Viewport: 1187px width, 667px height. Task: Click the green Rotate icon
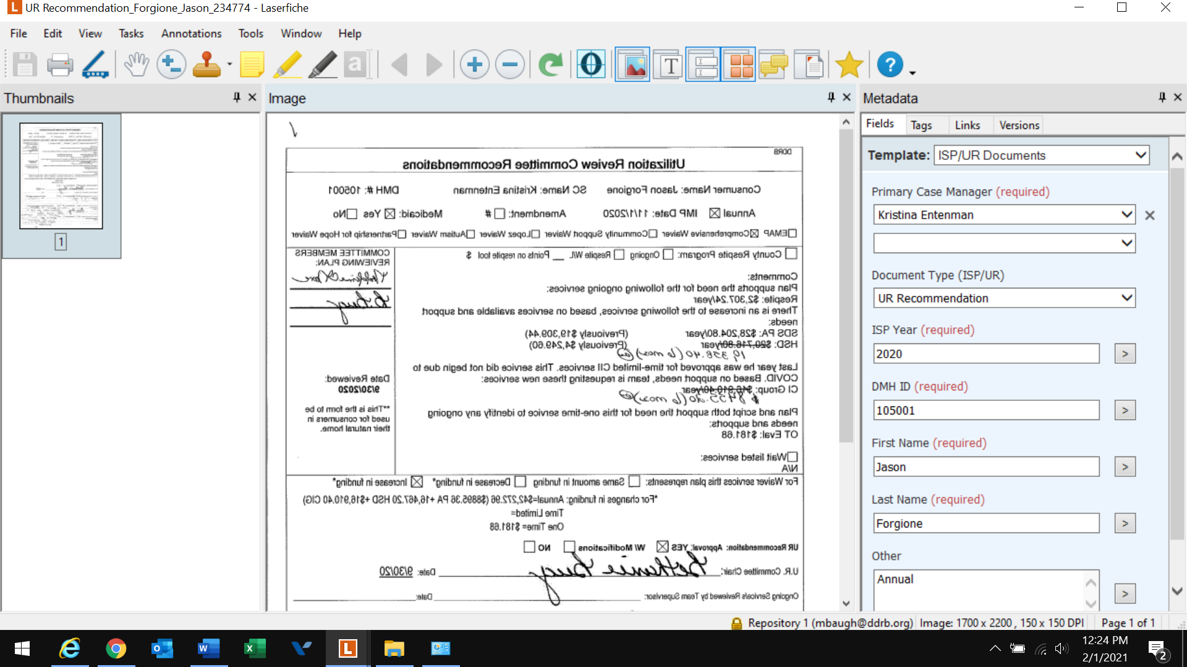pyautogui.click(x=550, y=64)
